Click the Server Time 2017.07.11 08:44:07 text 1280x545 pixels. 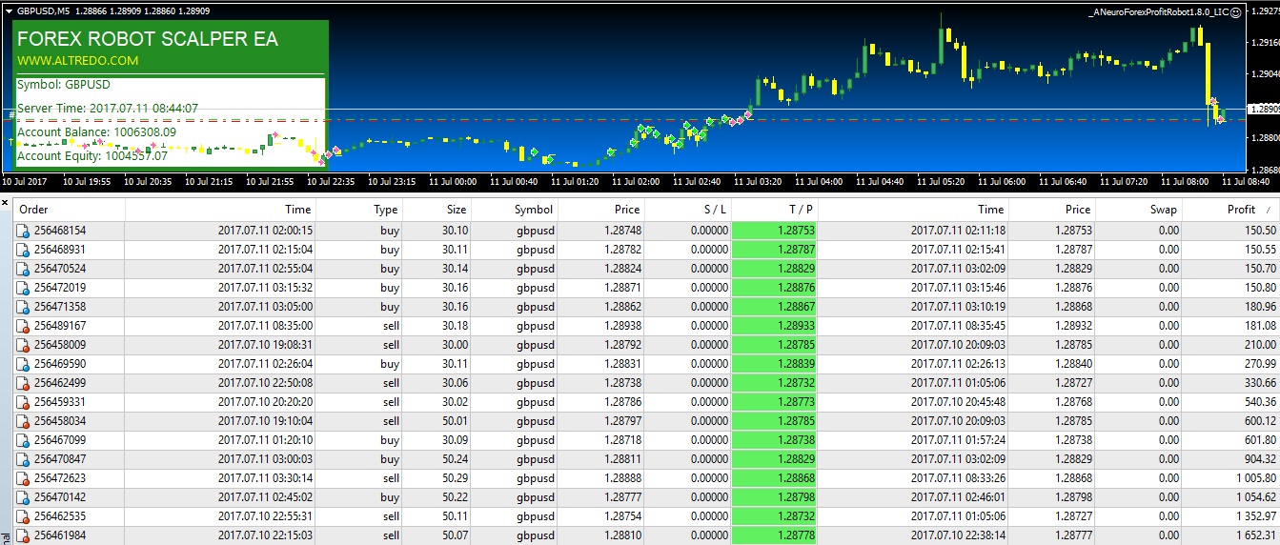click(108, 108)
